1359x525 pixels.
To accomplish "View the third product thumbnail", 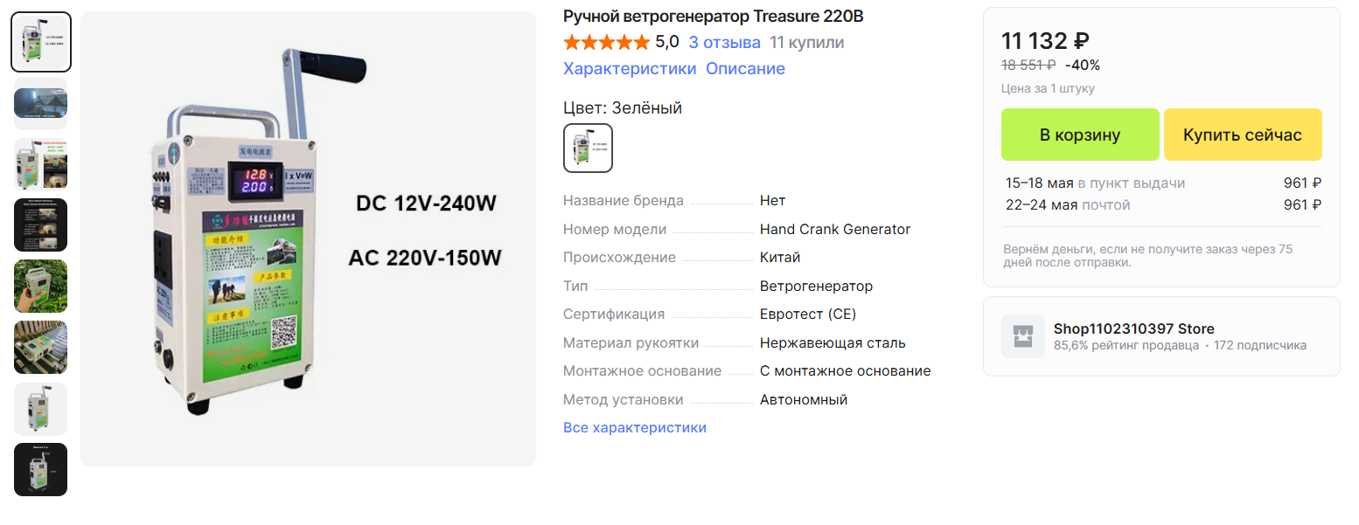I will tap(41, 164).
